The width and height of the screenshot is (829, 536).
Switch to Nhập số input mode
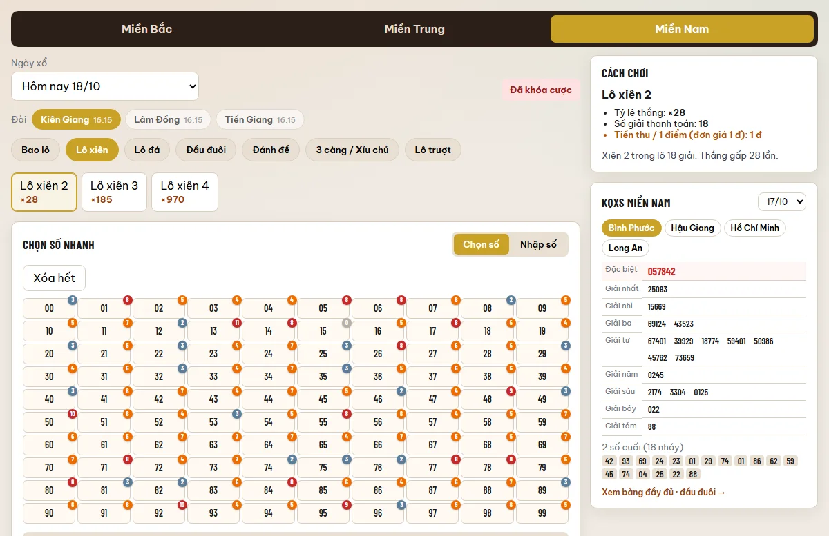point(538,244)
